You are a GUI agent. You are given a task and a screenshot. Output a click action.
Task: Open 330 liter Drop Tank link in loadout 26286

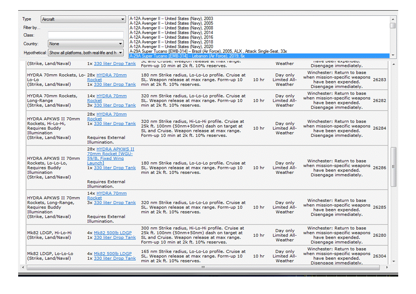[x=115, y=168]
